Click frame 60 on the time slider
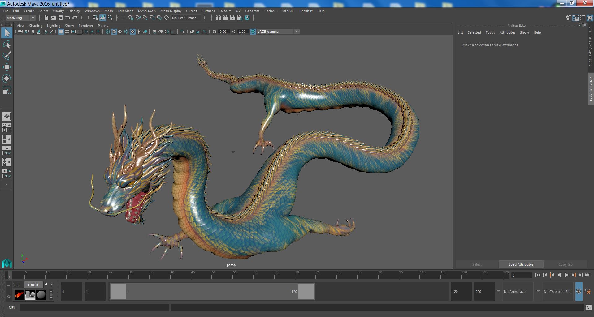Screen dimensions: 594x317 click(255, 275)
